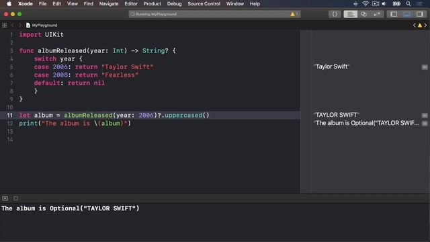Click the screen recording menu bar icon

point(375,3)
